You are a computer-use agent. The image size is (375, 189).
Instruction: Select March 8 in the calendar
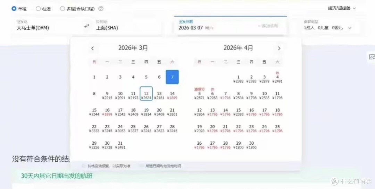[x=94, y=93]
